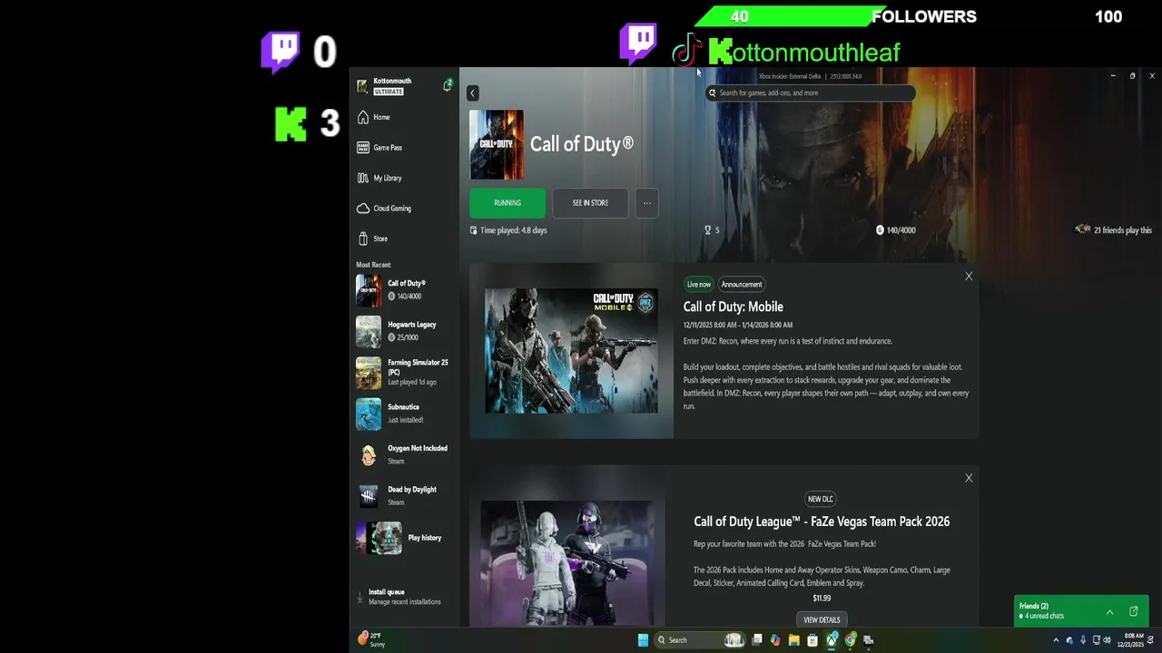This screenshot has width=1162, height=653.
Task: Open the 21 friends play this link
Action: 1113,230
